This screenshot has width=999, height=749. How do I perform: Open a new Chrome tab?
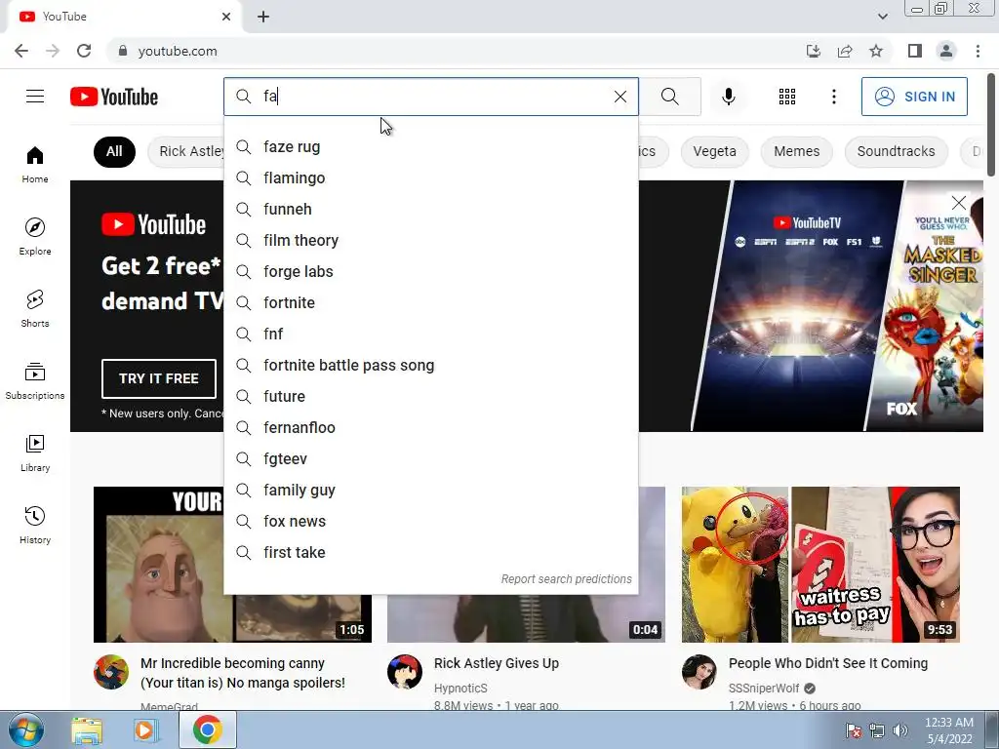[263, 17]
